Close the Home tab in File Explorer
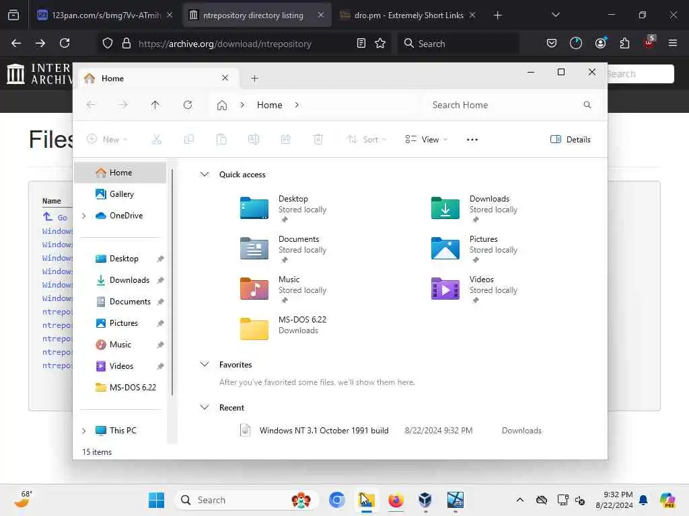Viewport: 689px width, 516px height. tap(225, 78)
